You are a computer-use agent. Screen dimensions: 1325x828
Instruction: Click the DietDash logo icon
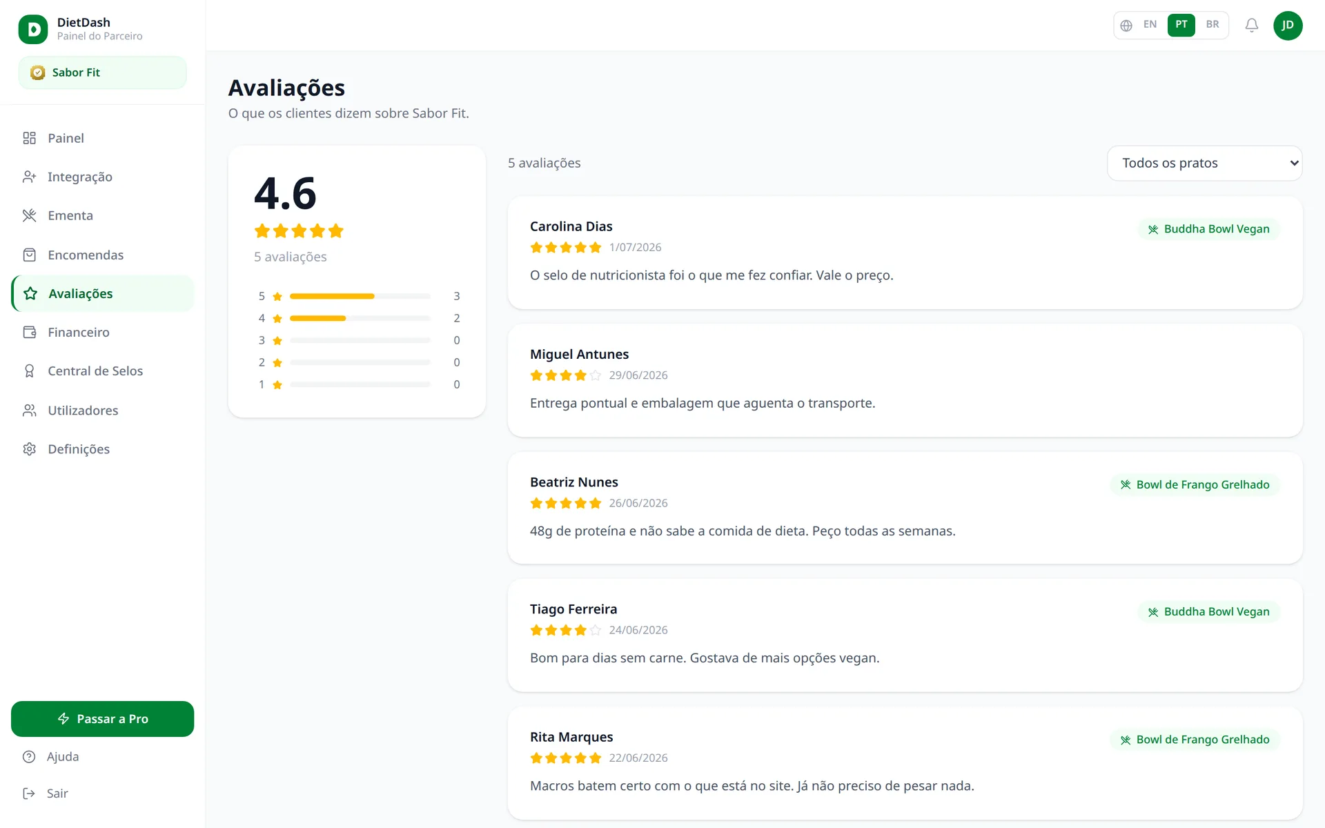tap(33, 29)
